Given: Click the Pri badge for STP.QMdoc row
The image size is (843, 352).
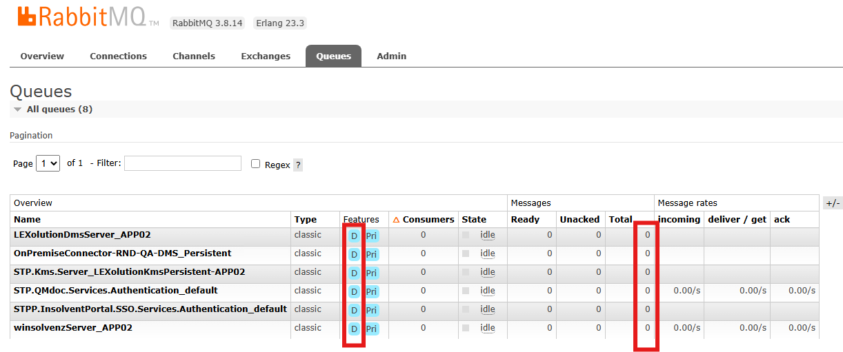Looking at the screenshot, I should click(x=371, y=291).
